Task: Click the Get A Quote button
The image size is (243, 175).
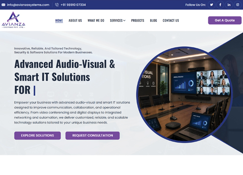Action: (x=225, y=20)
